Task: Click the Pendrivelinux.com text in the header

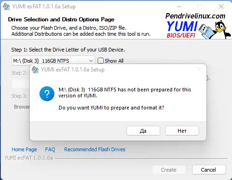Action: (x=195, y=16)
